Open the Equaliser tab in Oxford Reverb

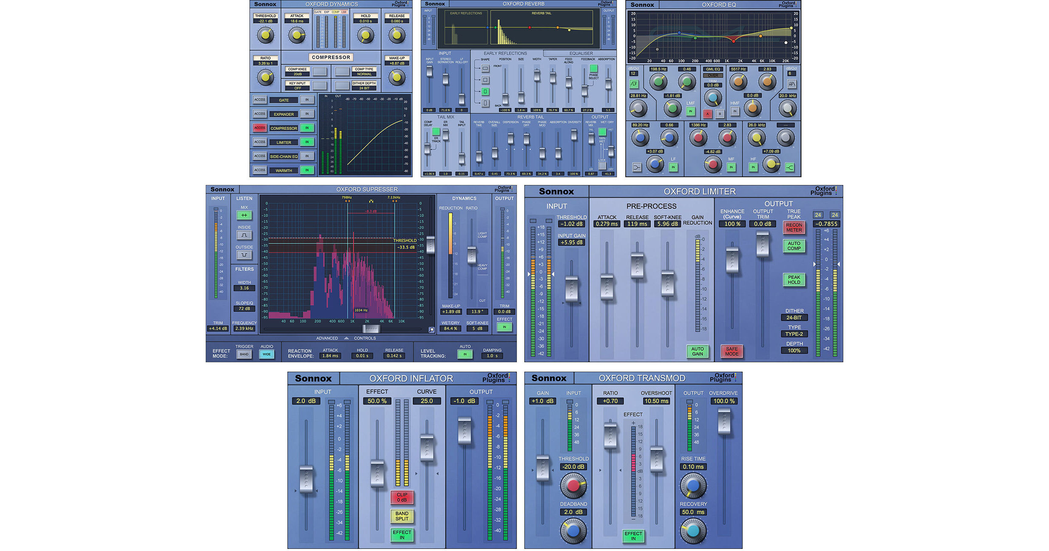(581, 54)
